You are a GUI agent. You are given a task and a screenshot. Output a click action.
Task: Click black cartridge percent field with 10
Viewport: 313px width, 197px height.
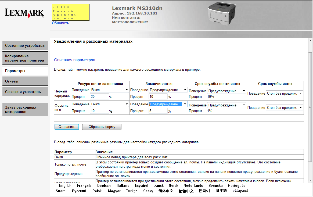coord(158,96)
